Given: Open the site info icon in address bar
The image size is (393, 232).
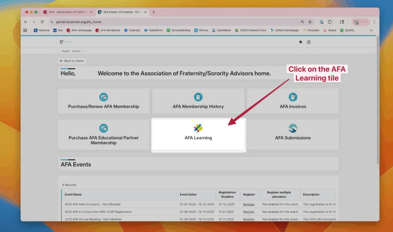Looking at the screenshot, I should coord(52,22).
